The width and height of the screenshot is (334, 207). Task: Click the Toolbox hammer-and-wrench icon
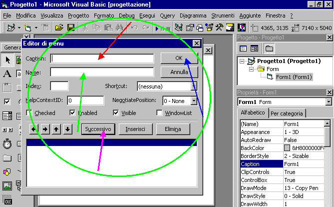(x=220, y=27)
